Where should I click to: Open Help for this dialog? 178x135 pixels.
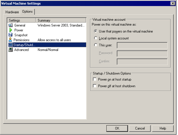point(163,128)
